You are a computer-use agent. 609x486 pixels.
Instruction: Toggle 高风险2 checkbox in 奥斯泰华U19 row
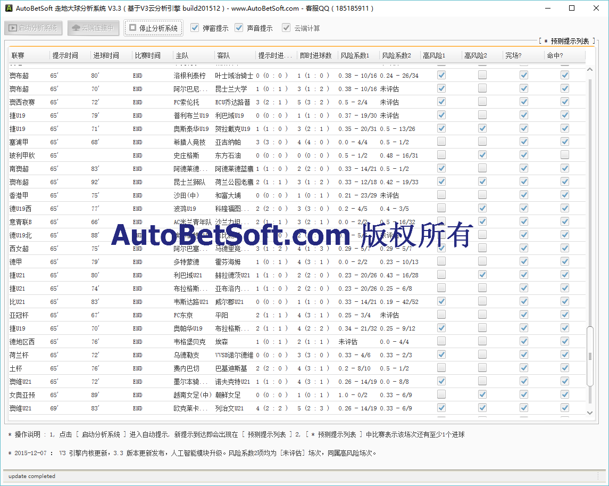pyautogui.click(x=482, y=128)
